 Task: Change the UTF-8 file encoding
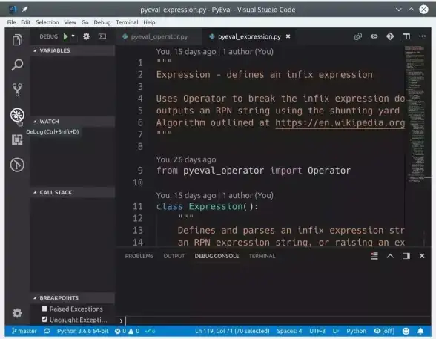tap(317, 331)
